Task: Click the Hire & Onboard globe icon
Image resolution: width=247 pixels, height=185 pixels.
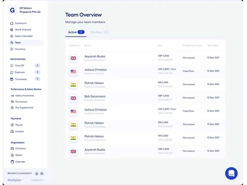Action: (x=12, y=30)
